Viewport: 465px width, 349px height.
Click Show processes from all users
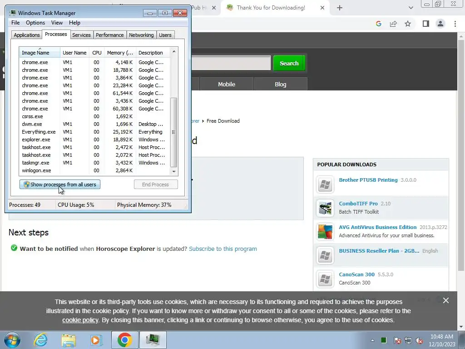pos(60,184)
